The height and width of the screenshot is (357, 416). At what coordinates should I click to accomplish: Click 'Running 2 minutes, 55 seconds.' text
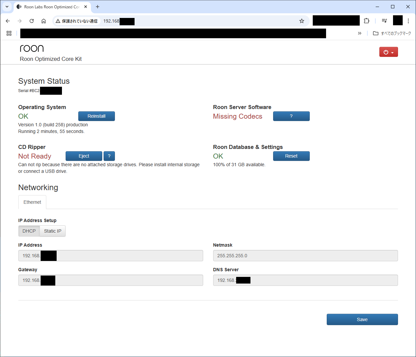(x=51, y=131)
